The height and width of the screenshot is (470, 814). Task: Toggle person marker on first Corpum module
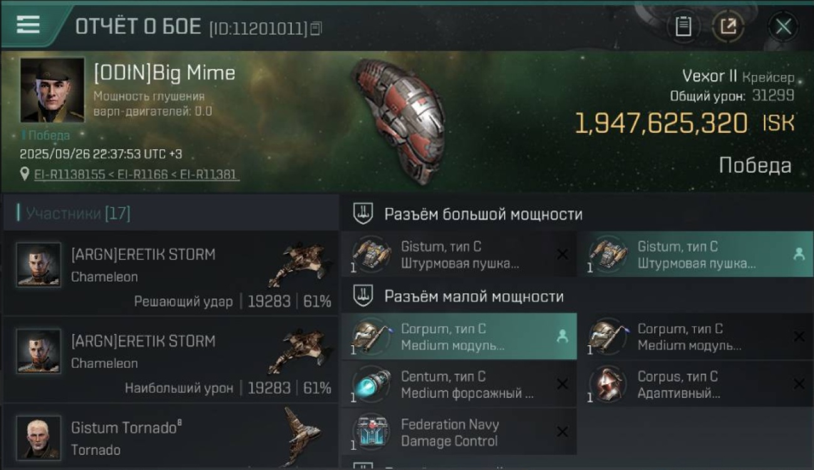point(562,337)
